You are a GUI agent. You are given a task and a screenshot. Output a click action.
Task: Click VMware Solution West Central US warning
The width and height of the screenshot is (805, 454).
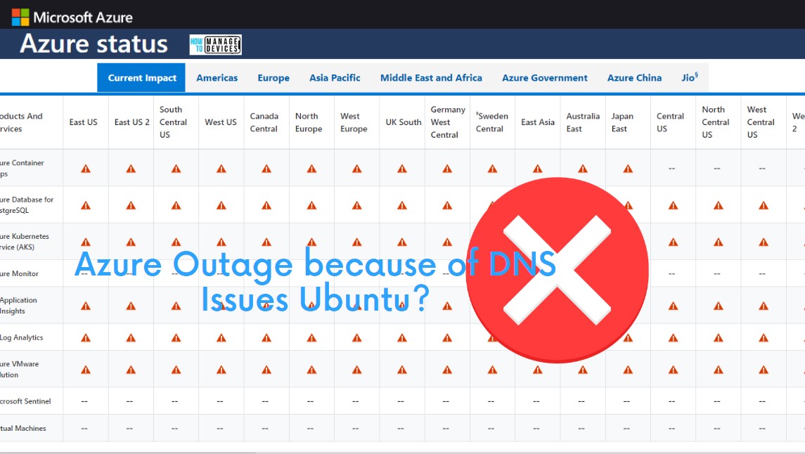coord(764,370)
